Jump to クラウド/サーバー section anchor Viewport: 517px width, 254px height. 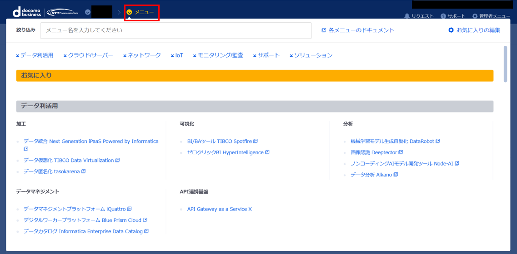[88, 55]
